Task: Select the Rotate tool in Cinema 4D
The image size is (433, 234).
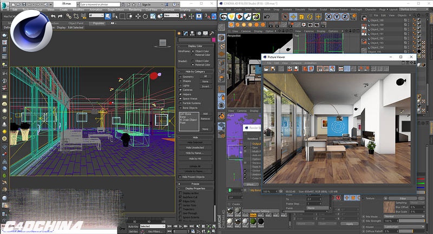Action: (x=310, y=17)
